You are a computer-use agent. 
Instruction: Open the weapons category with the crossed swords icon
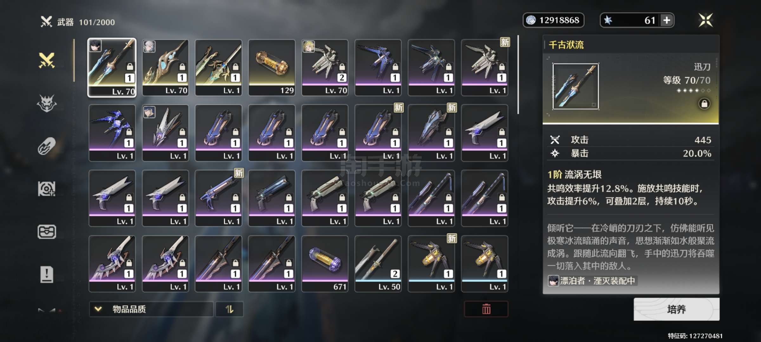click(47, 60)
